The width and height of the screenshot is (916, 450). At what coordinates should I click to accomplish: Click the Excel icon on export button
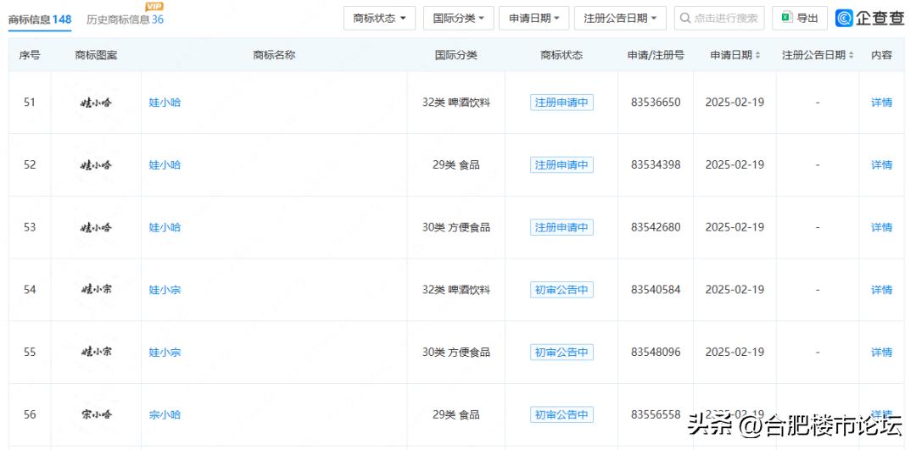pyautogui.click(x=787, y=18)
